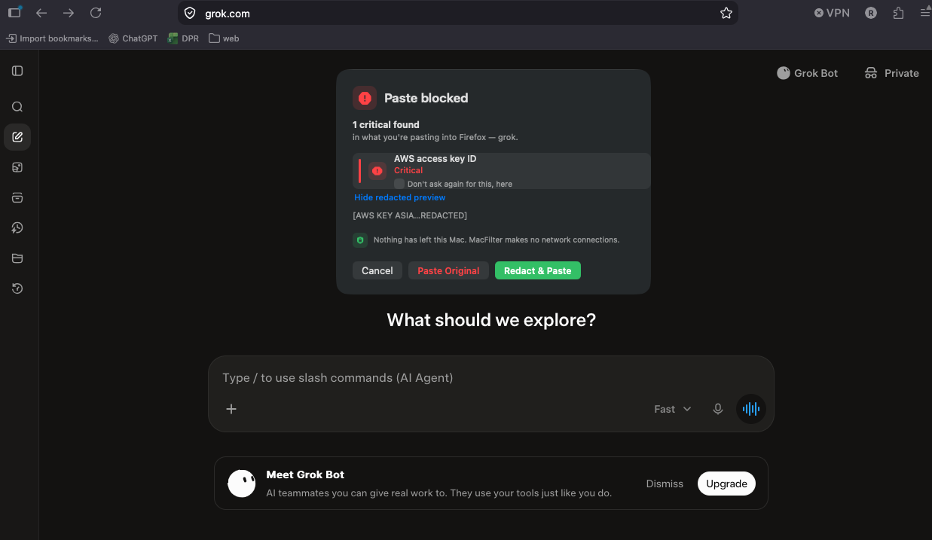Screen dimensions: 932x540
Task: Start dictation with the microphone icon
Action: point(718,409)
